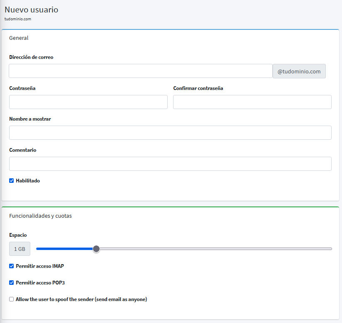The image size is (342, 323).
Task: Click into the Nombre a mostrar field
Action: [x=170, y=133]
